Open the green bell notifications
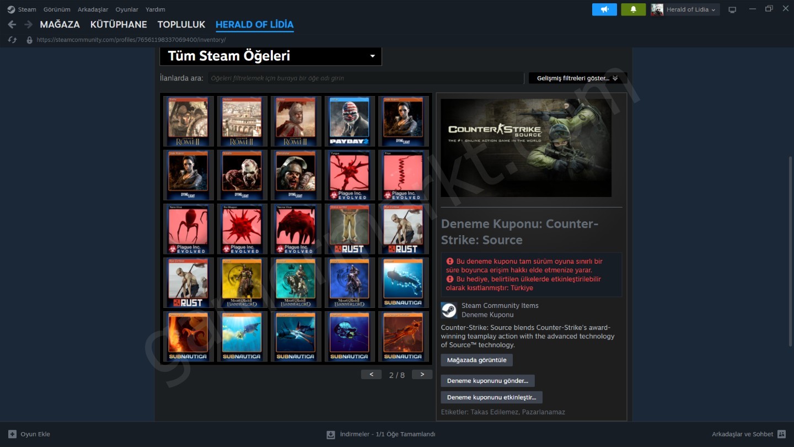Screen dimensions: 794x447 [633, 9]
